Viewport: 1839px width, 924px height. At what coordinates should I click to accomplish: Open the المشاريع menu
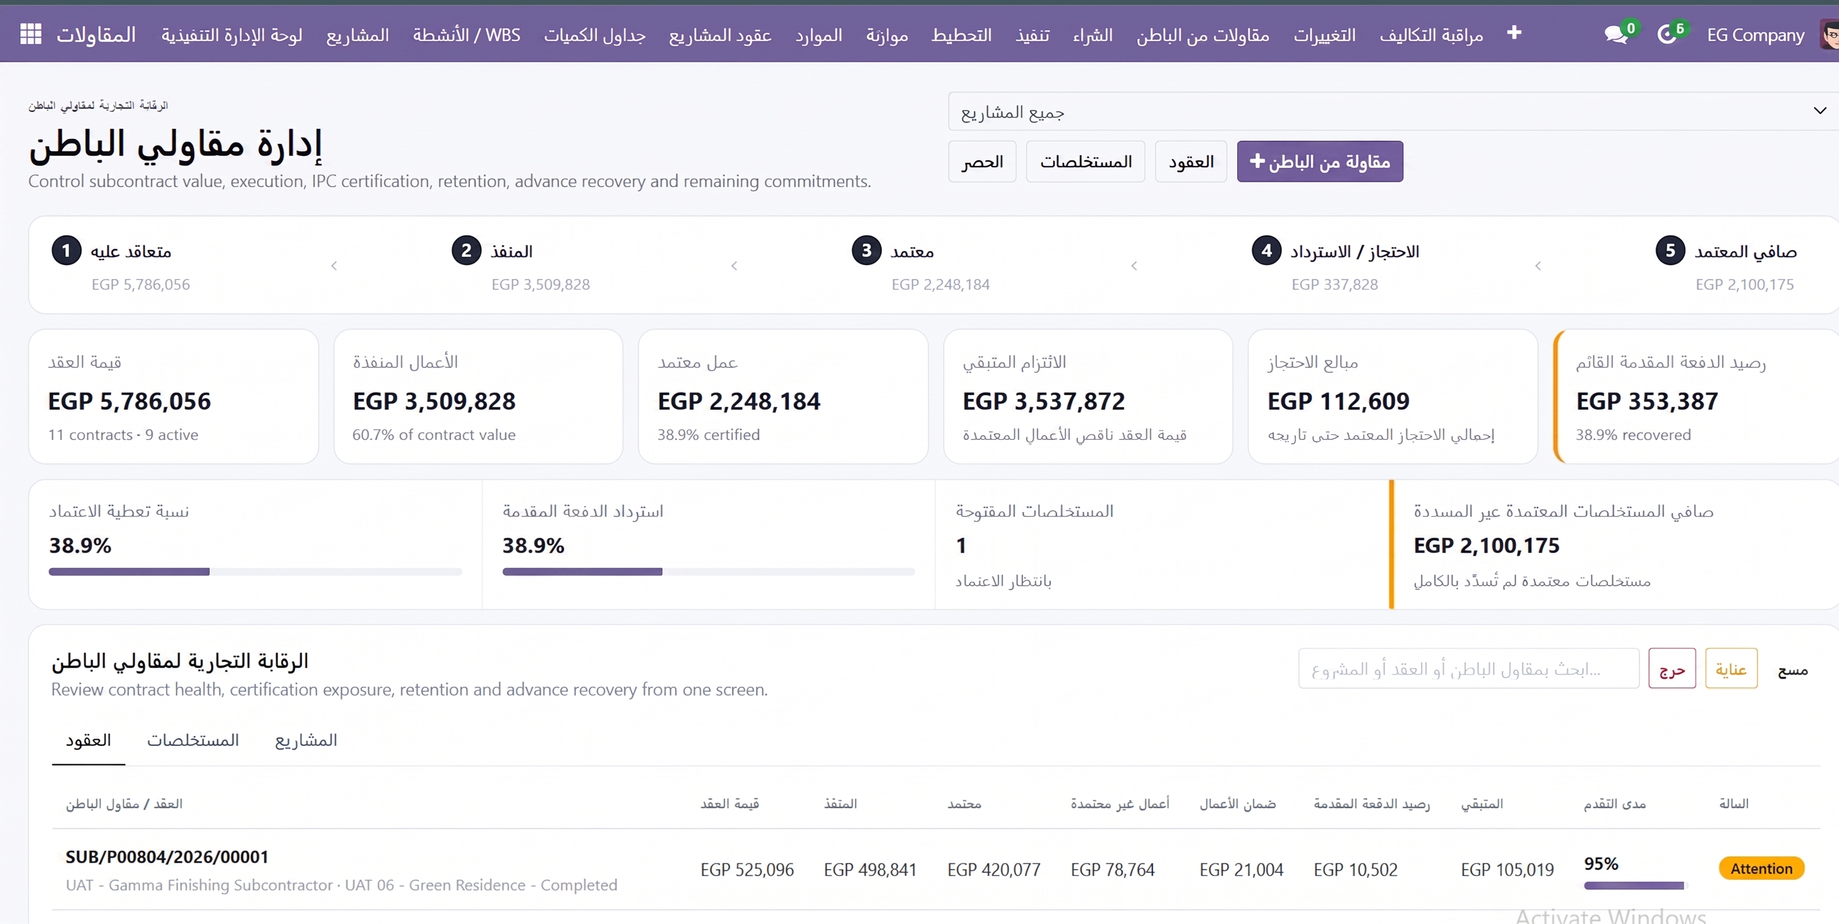[357, 35]
